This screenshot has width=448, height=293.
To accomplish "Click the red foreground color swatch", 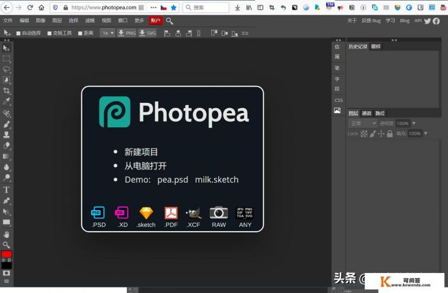I will [x=7, y=254].
